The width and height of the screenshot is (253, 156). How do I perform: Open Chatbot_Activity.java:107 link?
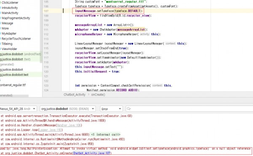(92, 153)
